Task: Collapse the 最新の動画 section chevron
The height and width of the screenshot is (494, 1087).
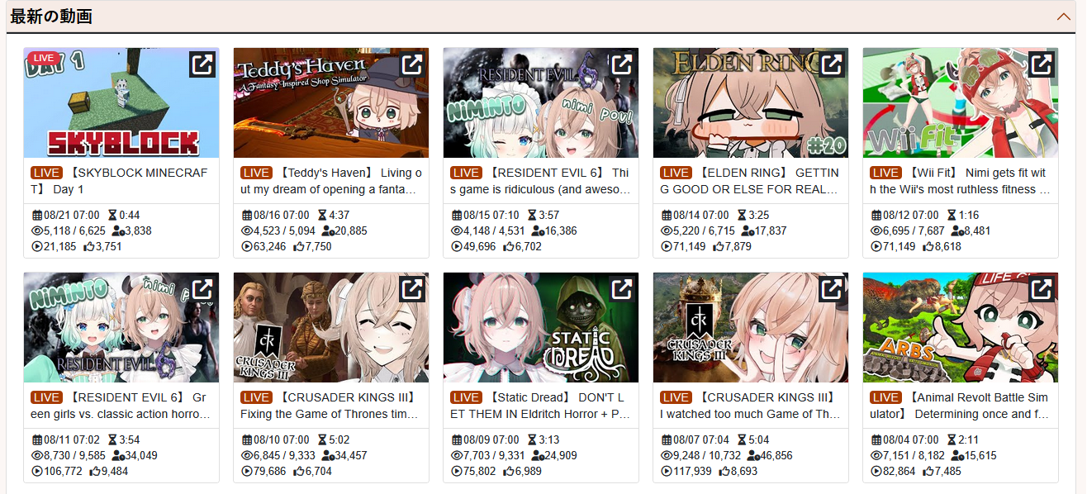Action: click(x=1063, y=17)
